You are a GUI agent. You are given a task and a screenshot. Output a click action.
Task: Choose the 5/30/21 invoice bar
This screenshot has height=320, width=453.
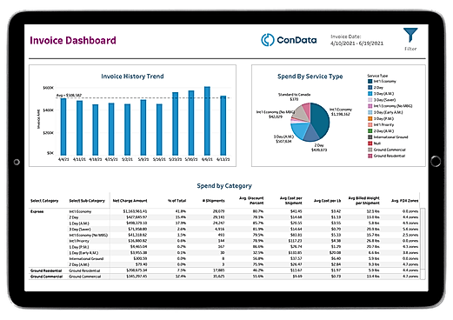[x=191, y=123]
